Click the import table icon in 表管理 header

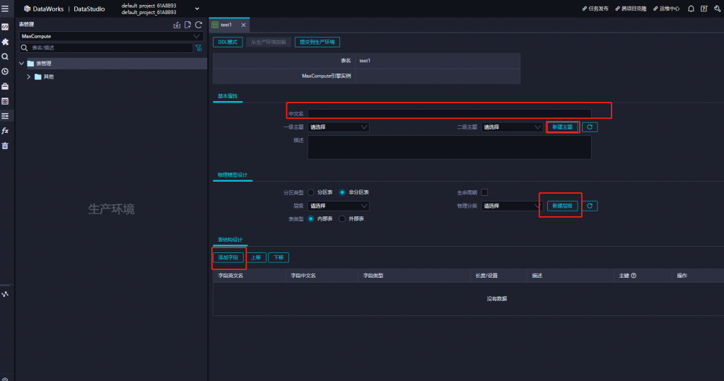click(x=177, y=25)
